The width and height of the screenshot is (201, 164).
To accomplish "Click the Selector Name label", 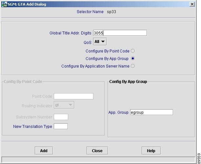I will [90, 12].
